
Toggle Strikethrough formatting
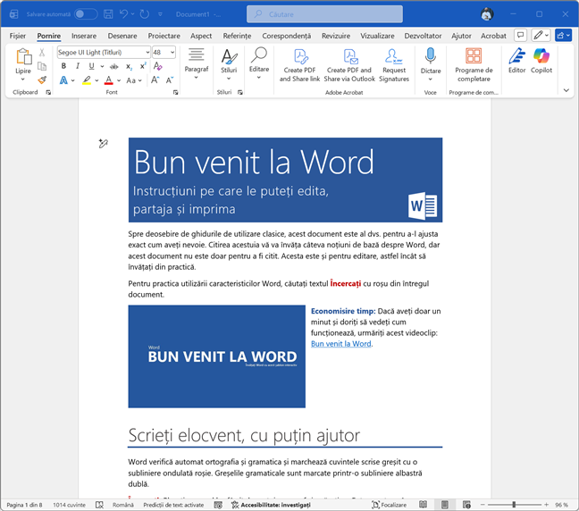click(114, 66)
